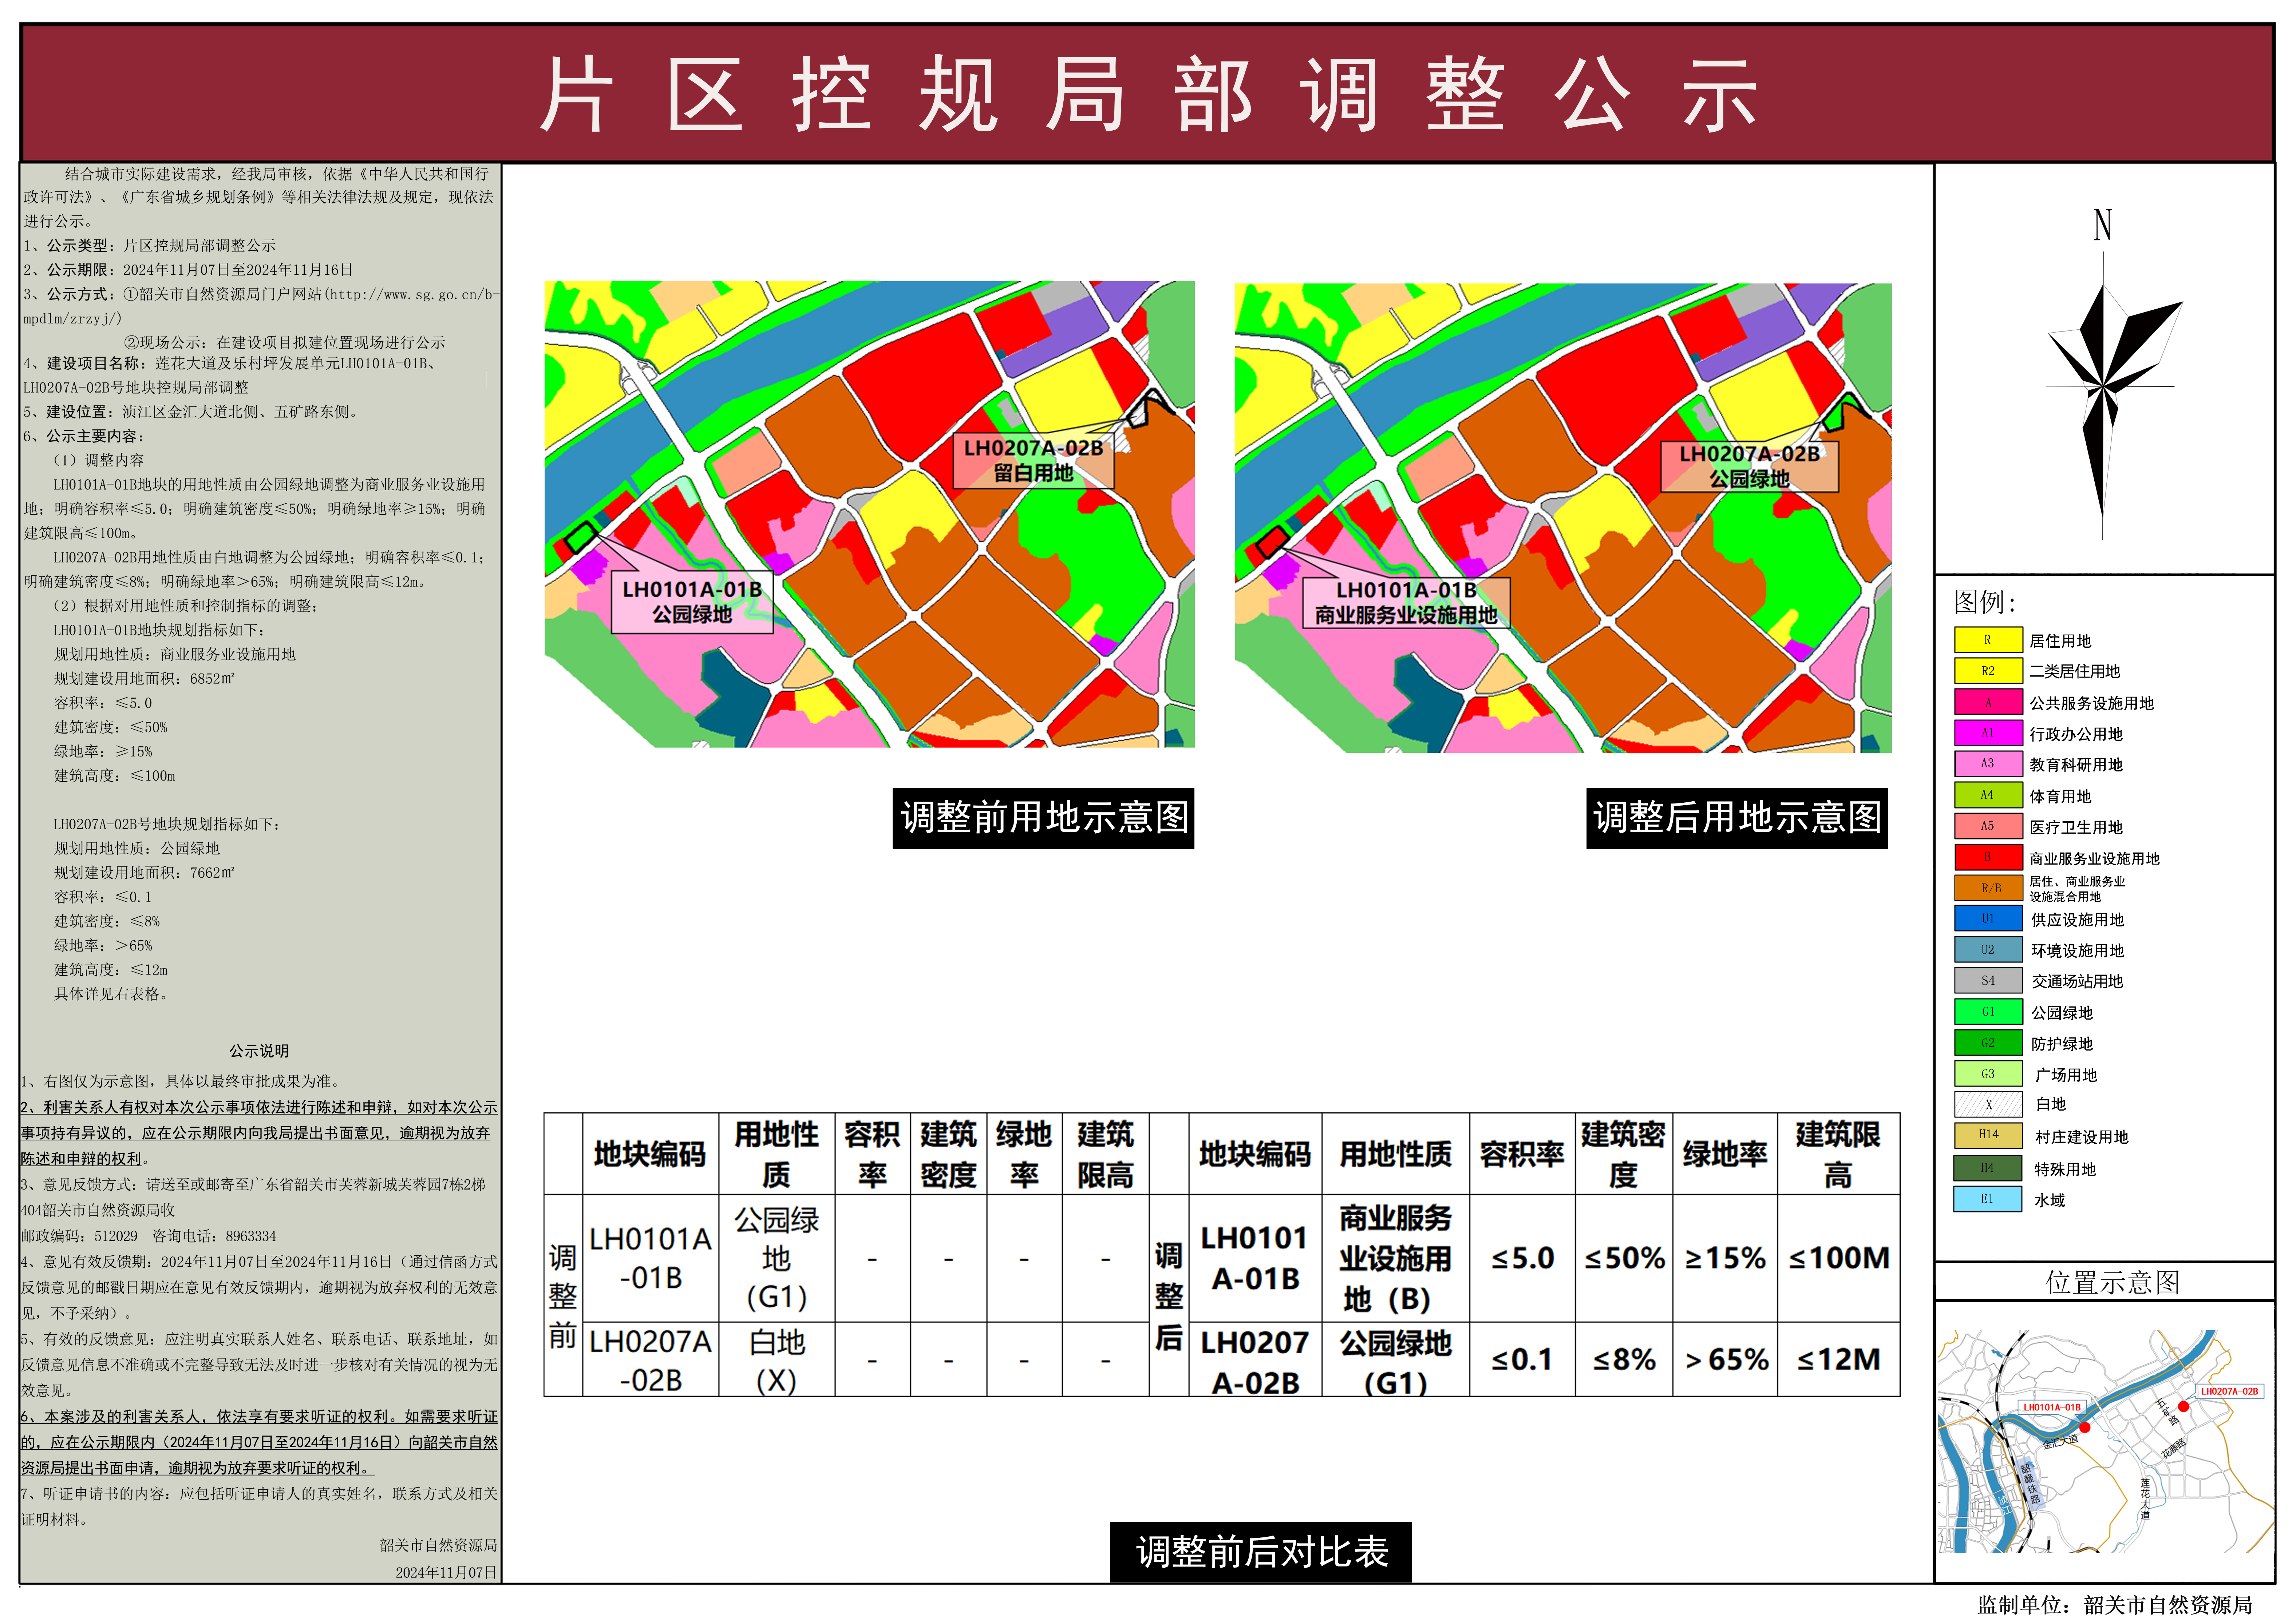Select the ≤50% building density cell
2296x1624 pixels.
click(x=1624, y=1258)
